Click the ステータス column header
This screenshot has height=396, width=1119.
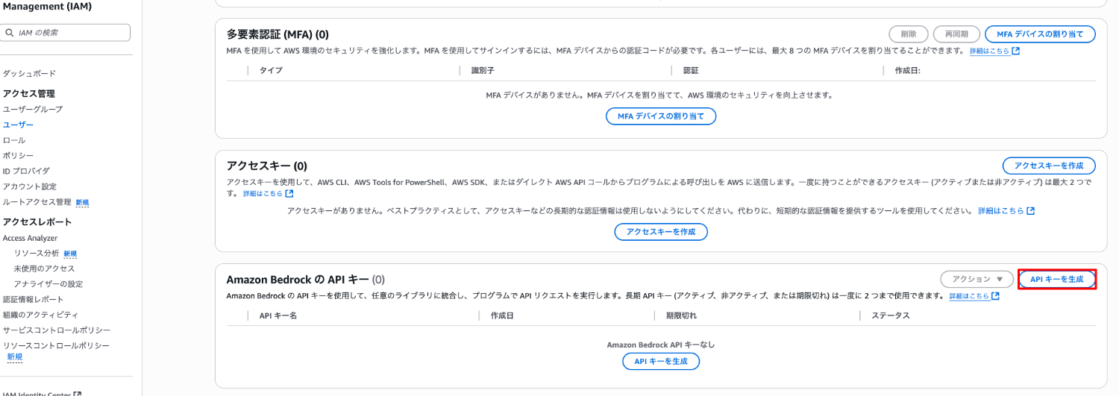(891, 315)
